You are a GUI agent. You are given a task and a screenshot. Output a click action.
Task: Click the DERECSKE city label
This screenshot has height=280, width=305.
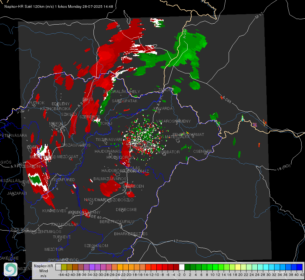tap(126, 210)
